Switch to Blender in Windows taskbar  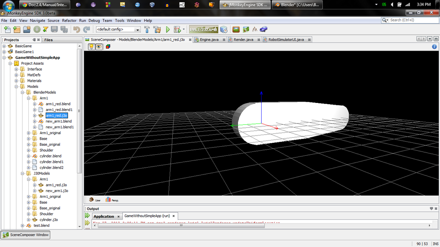296,5
